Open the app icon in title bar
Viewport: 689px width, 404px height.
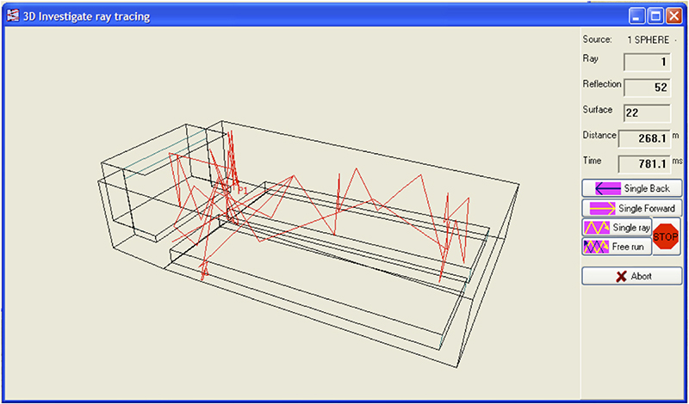pyautogui.click(x=15, y=15)
